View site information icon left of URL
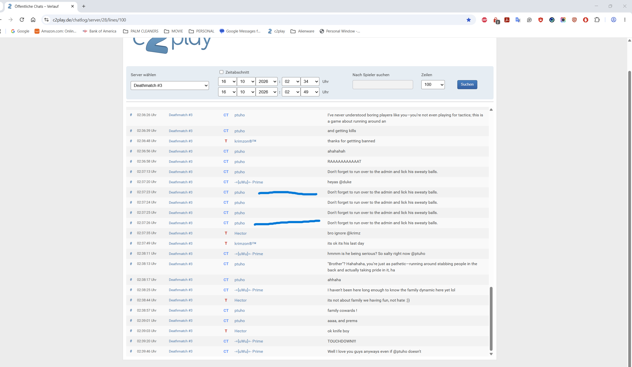The image size is (632, 367). click(x=46, y=20)
